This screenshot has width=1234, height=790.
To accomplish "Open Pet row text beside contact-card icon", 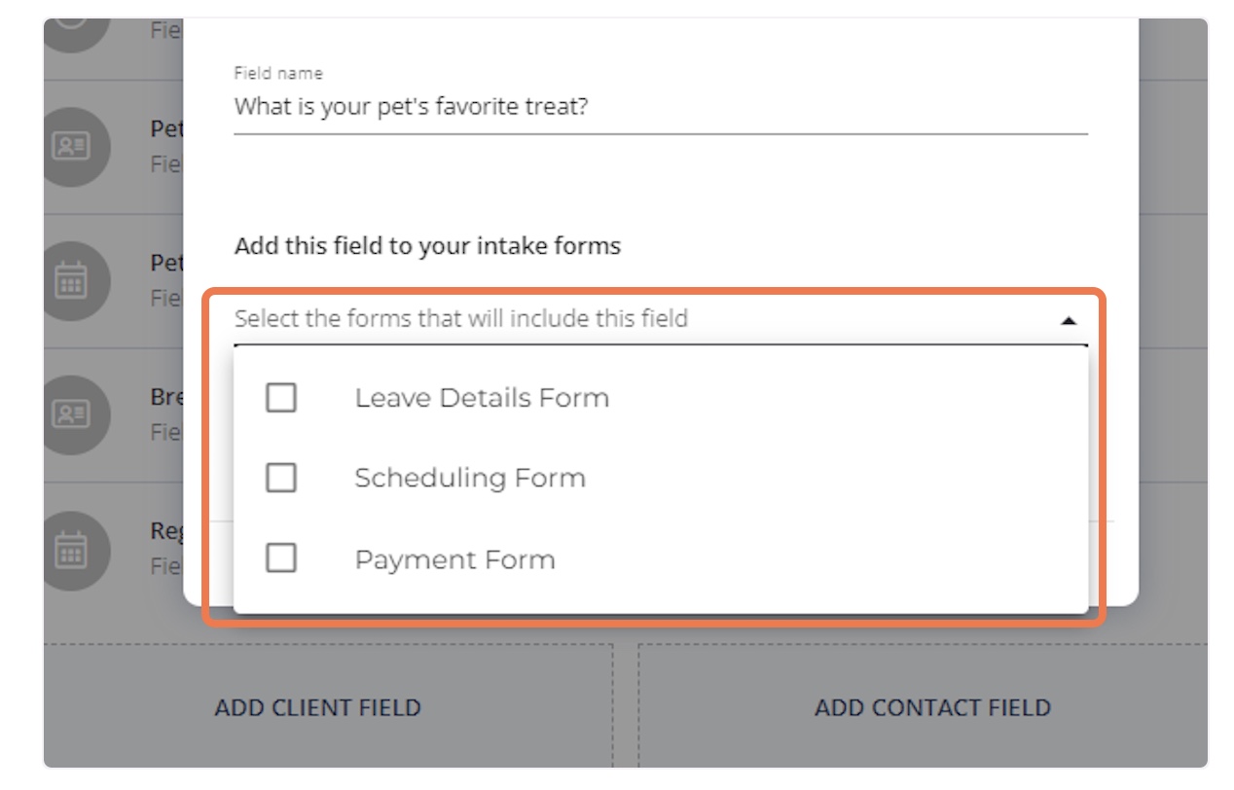I will pos(165,129).
